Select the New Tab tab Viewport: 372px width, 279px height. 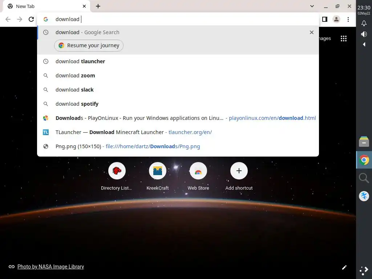(x=46, y=7)
